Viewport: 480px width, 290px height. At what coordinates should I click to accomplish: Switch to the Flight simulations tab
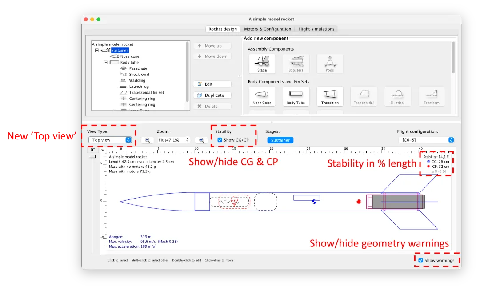coord(316,29)
